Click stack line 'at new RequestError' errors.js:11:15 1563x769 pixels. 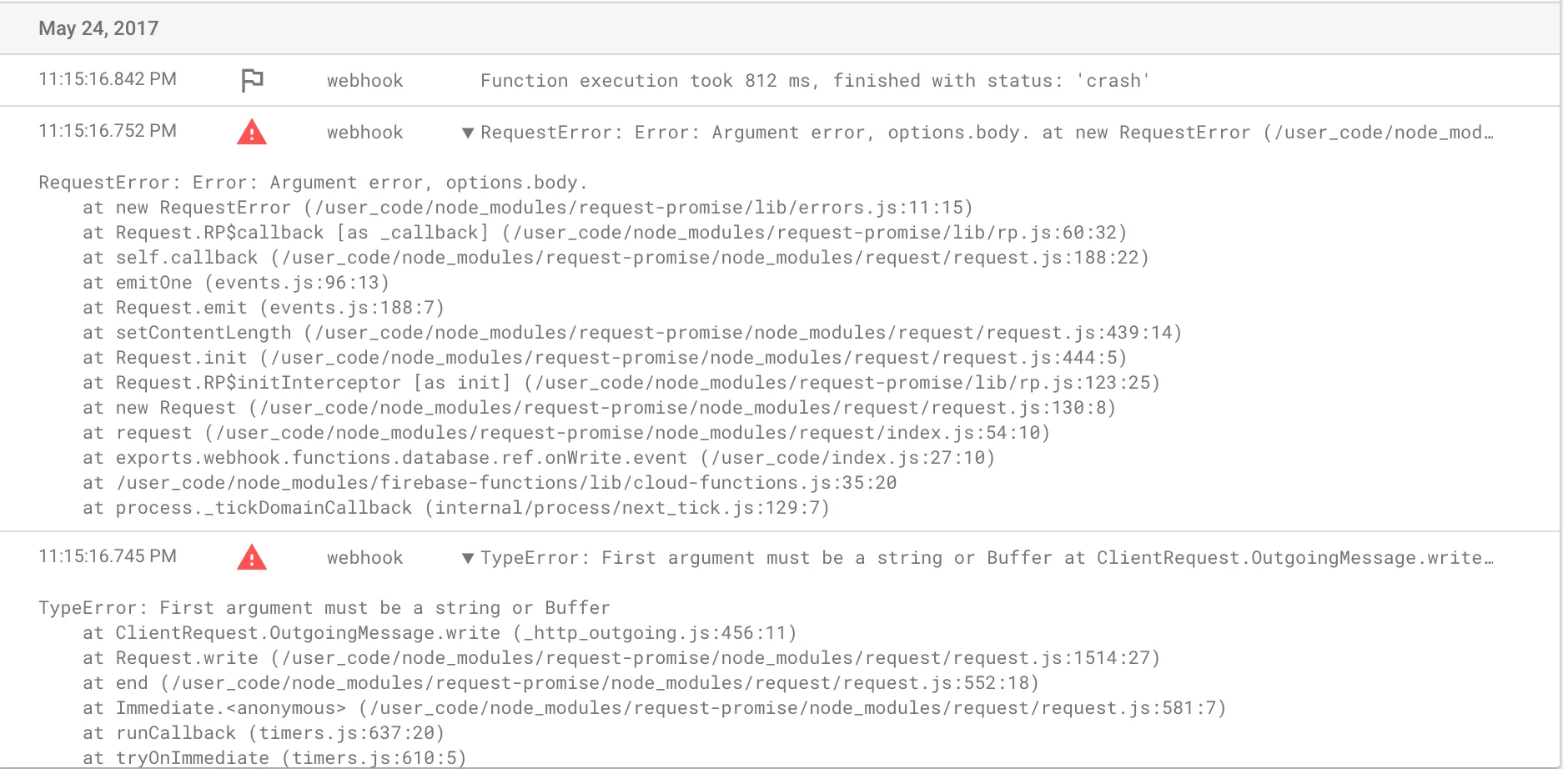tap(528, 208)
